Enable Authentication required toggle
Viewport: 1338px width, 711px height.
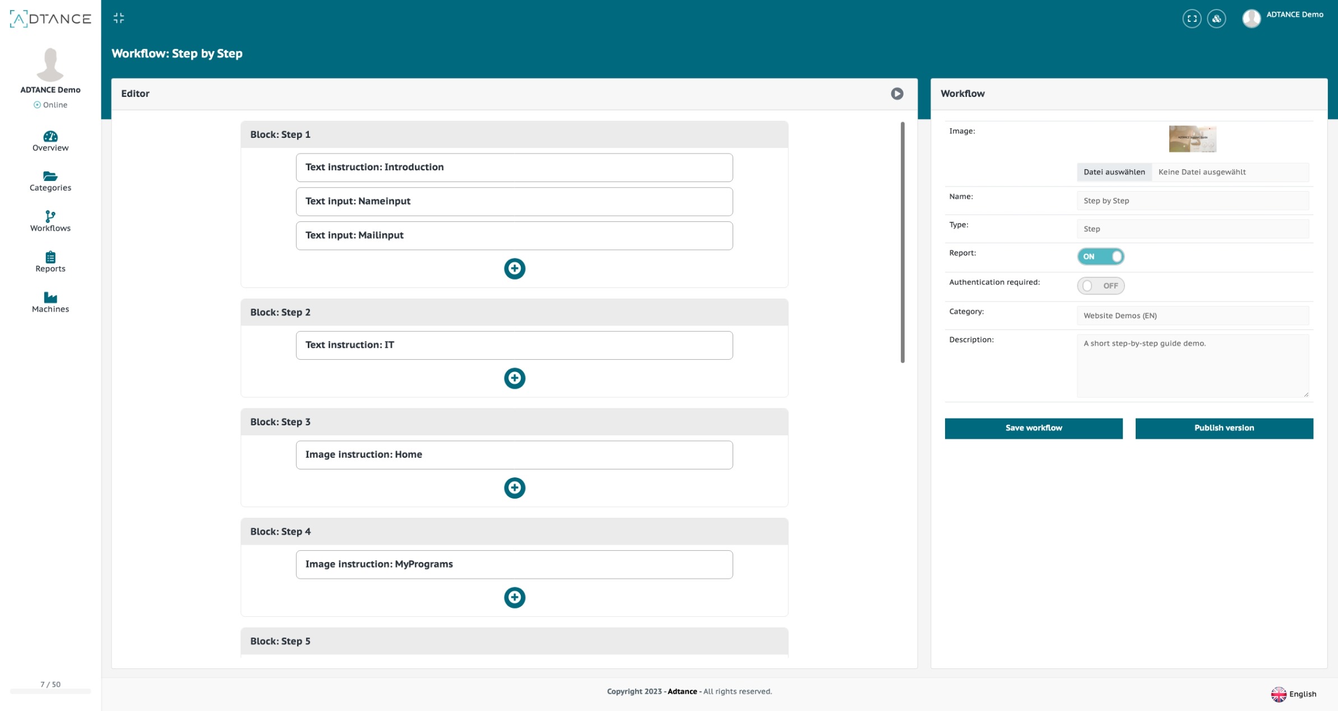point(1100,286)
